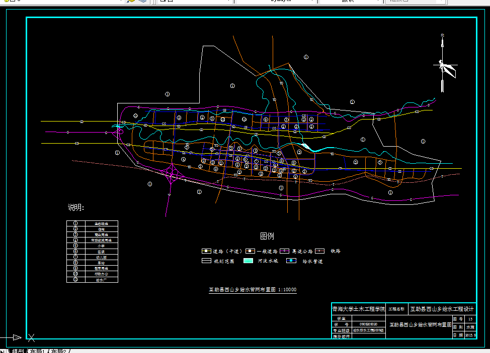Viewport: 490px width, 353px height.
Task: Select drawing number 13 cell
Action: click(x=470, y=319)
